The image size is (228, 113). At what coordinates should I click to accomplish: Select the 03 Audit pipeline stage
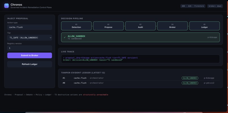(x=141, y=26)
